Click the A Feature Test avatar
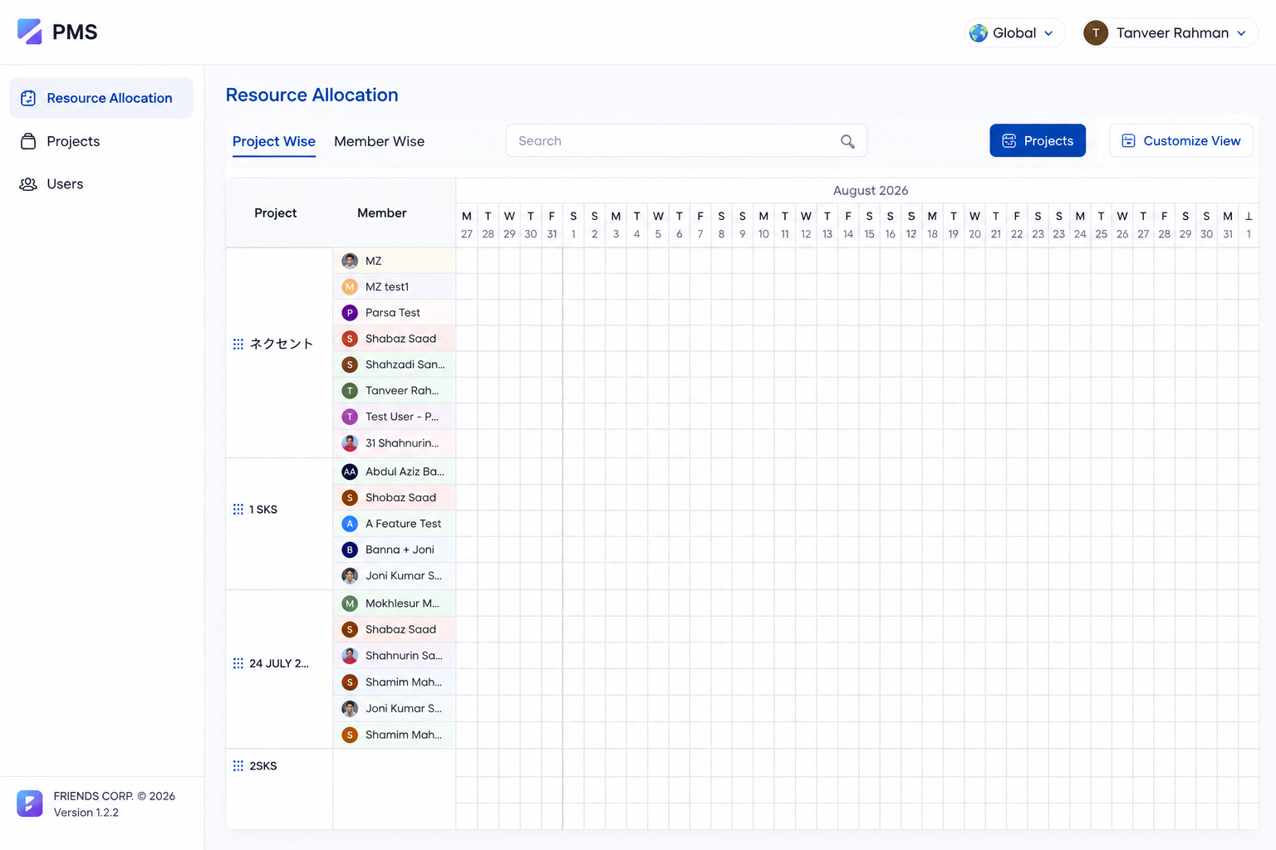This screenshot has height=850, width=1276. pyautogui.click(x=350, y=524)
